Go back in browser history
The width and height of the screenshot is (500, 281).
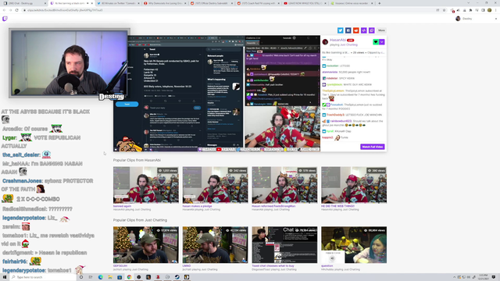point(4,10)
